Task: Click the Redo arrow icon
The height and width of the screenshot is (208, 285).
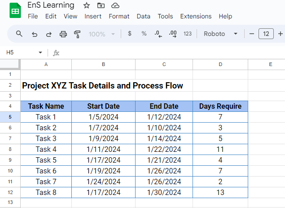Action: click(x=48, y=34)
